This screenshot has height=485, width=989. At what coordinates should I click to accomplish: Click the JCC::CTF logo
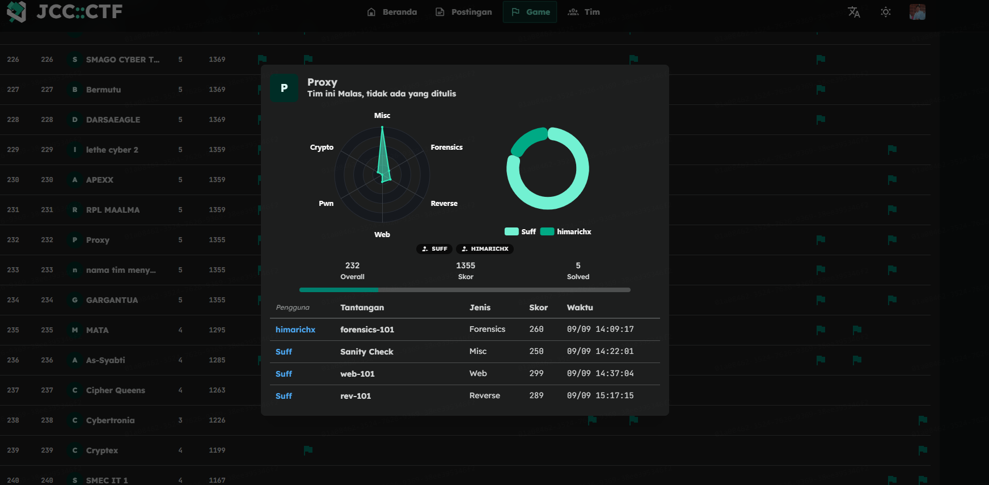65,11
